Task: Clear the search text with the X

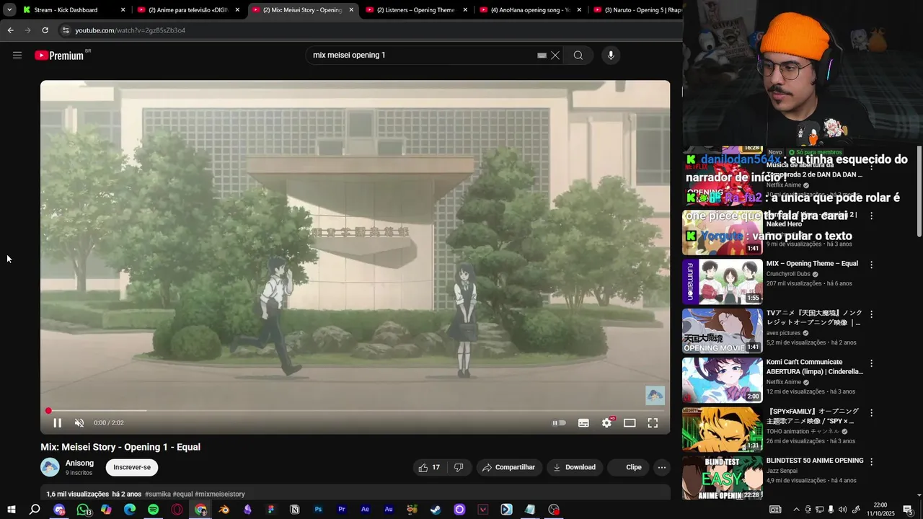Action: coord(555,55)
